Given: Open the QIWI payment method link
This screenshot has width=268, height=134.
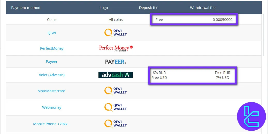Looking at the screenshot, I should [52, 33].
